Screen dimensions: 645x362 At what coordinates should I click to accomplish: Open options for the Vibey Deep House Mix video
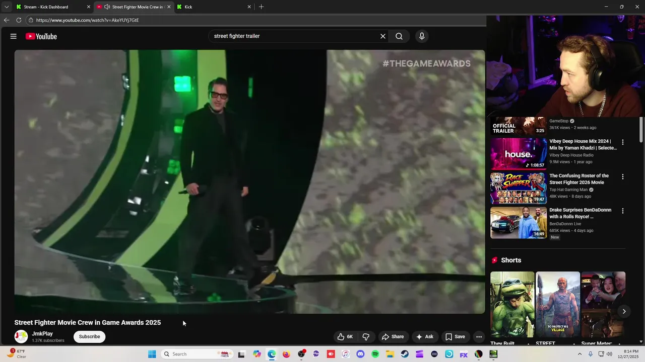coord(623,142)
